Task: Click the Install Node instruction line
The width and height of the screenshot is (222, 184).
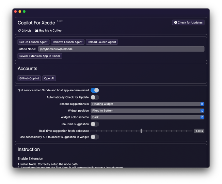Action: click(x=48, y=164)
